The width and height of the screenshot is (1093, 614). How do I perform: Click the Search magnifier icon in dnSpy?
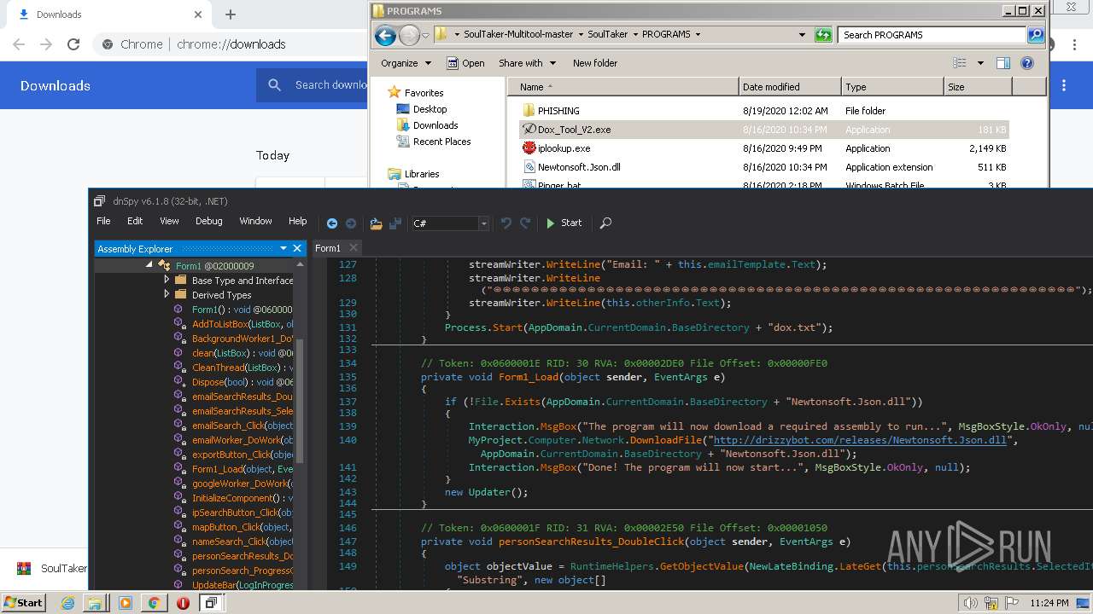(x=605, y=223)
